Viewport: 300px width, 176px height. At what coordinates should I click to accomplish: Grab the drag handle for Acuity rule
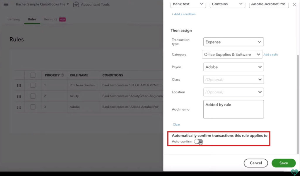click(19, 96)
